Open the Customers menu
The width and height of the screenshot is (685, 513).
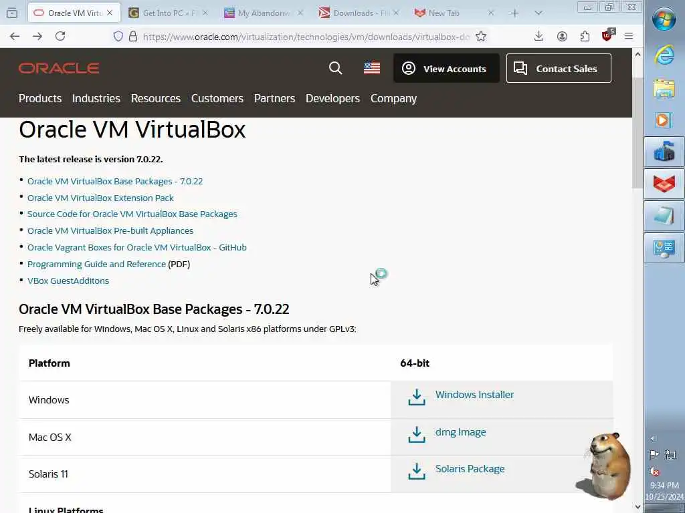pyautogui.click(x=217, y=99)
